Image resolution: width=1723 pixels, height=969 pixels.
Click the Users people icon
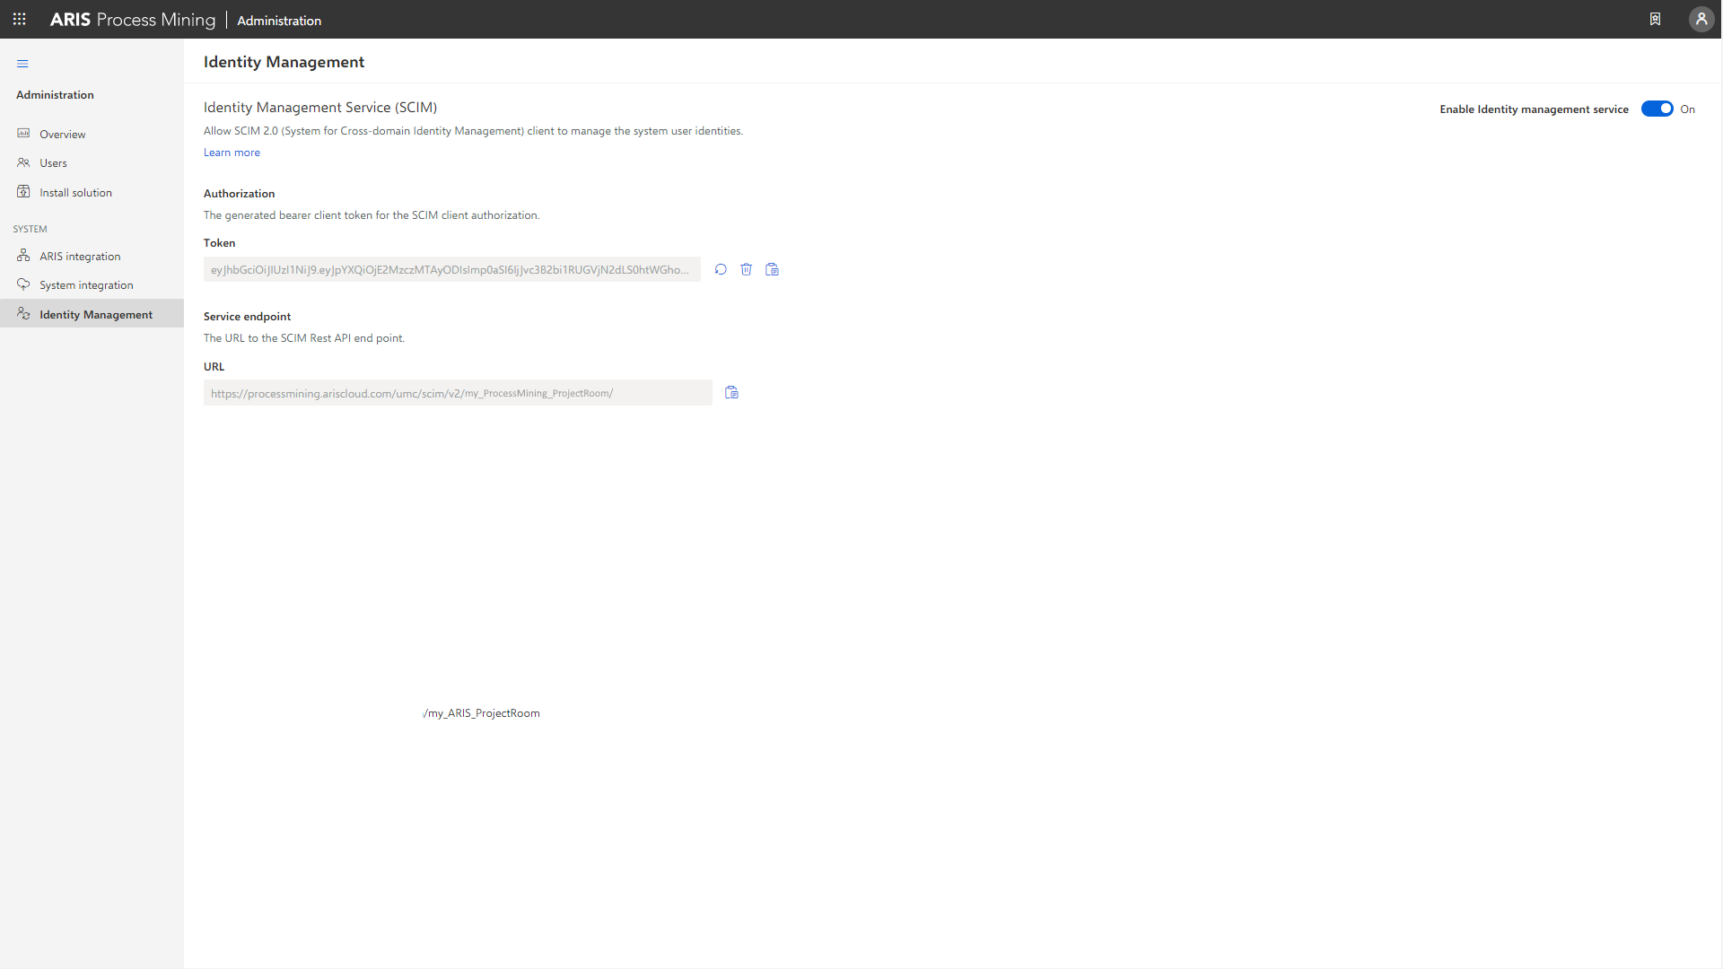click(x=23, y=162)
